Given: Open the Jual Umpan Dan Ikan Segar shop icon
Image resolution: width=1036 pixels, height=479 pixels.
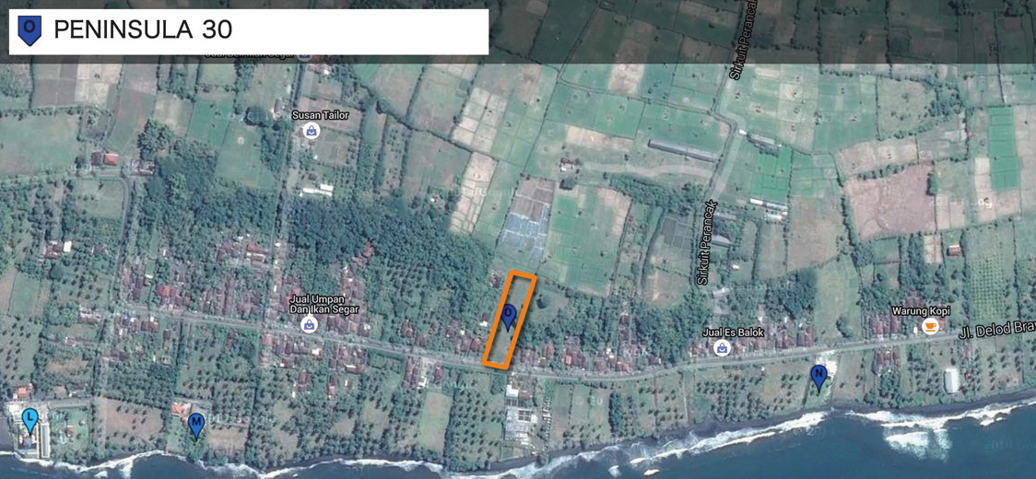Looking at the screenshot, I should click(312, 324).
